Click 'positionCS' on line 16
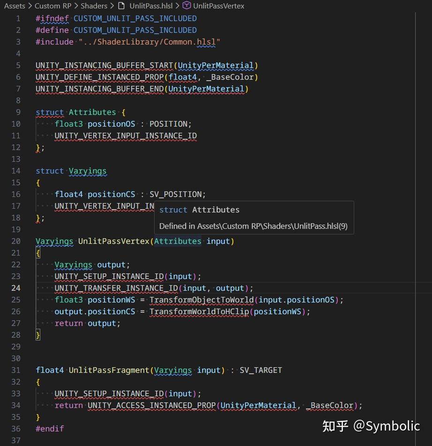The image size is (432, 446). (112, 194)
